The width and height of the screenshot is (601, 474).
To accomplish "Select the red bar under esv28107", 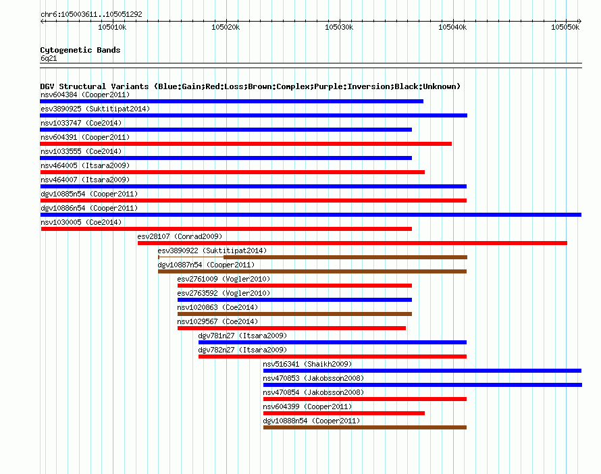I will pyautogui.click(x=352, y=243).
